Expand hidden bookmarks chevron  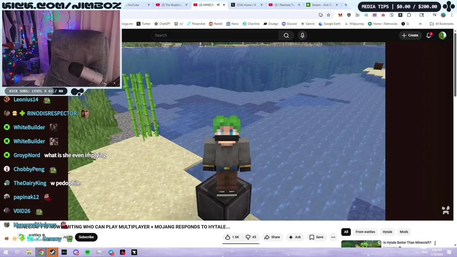420,24
